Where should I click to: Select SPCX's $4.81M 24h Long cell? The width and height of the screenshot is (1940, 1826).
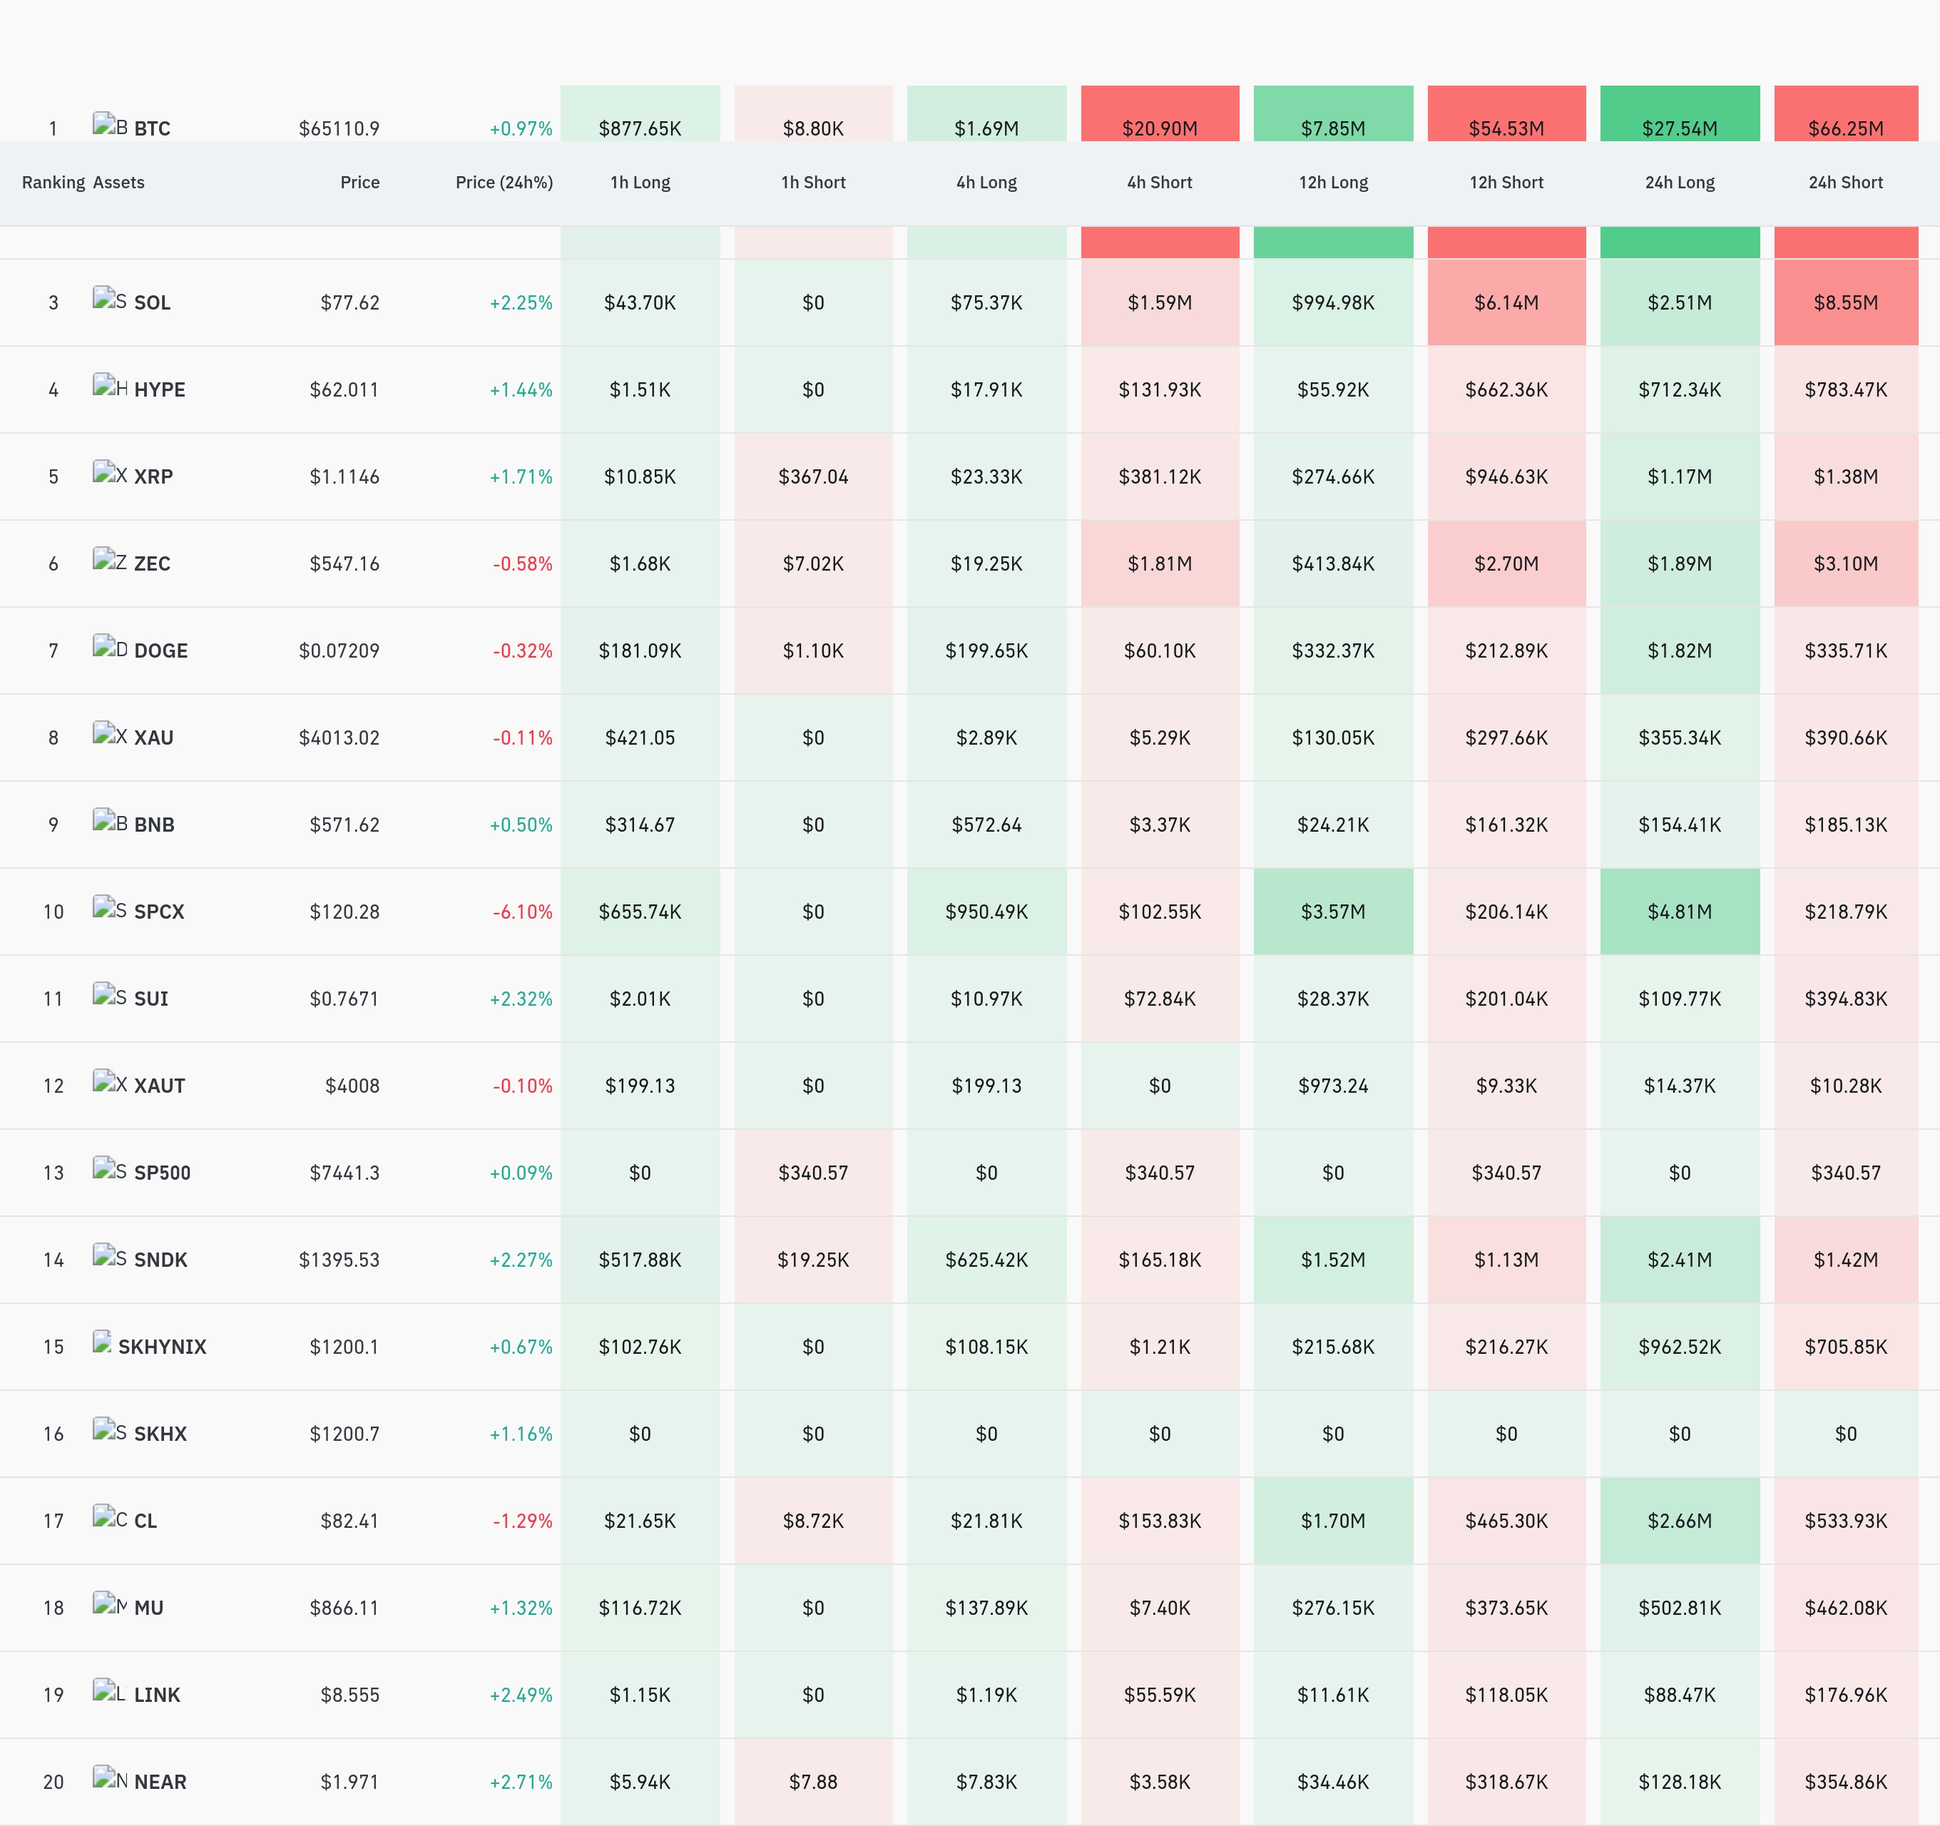coord(1680,912)
